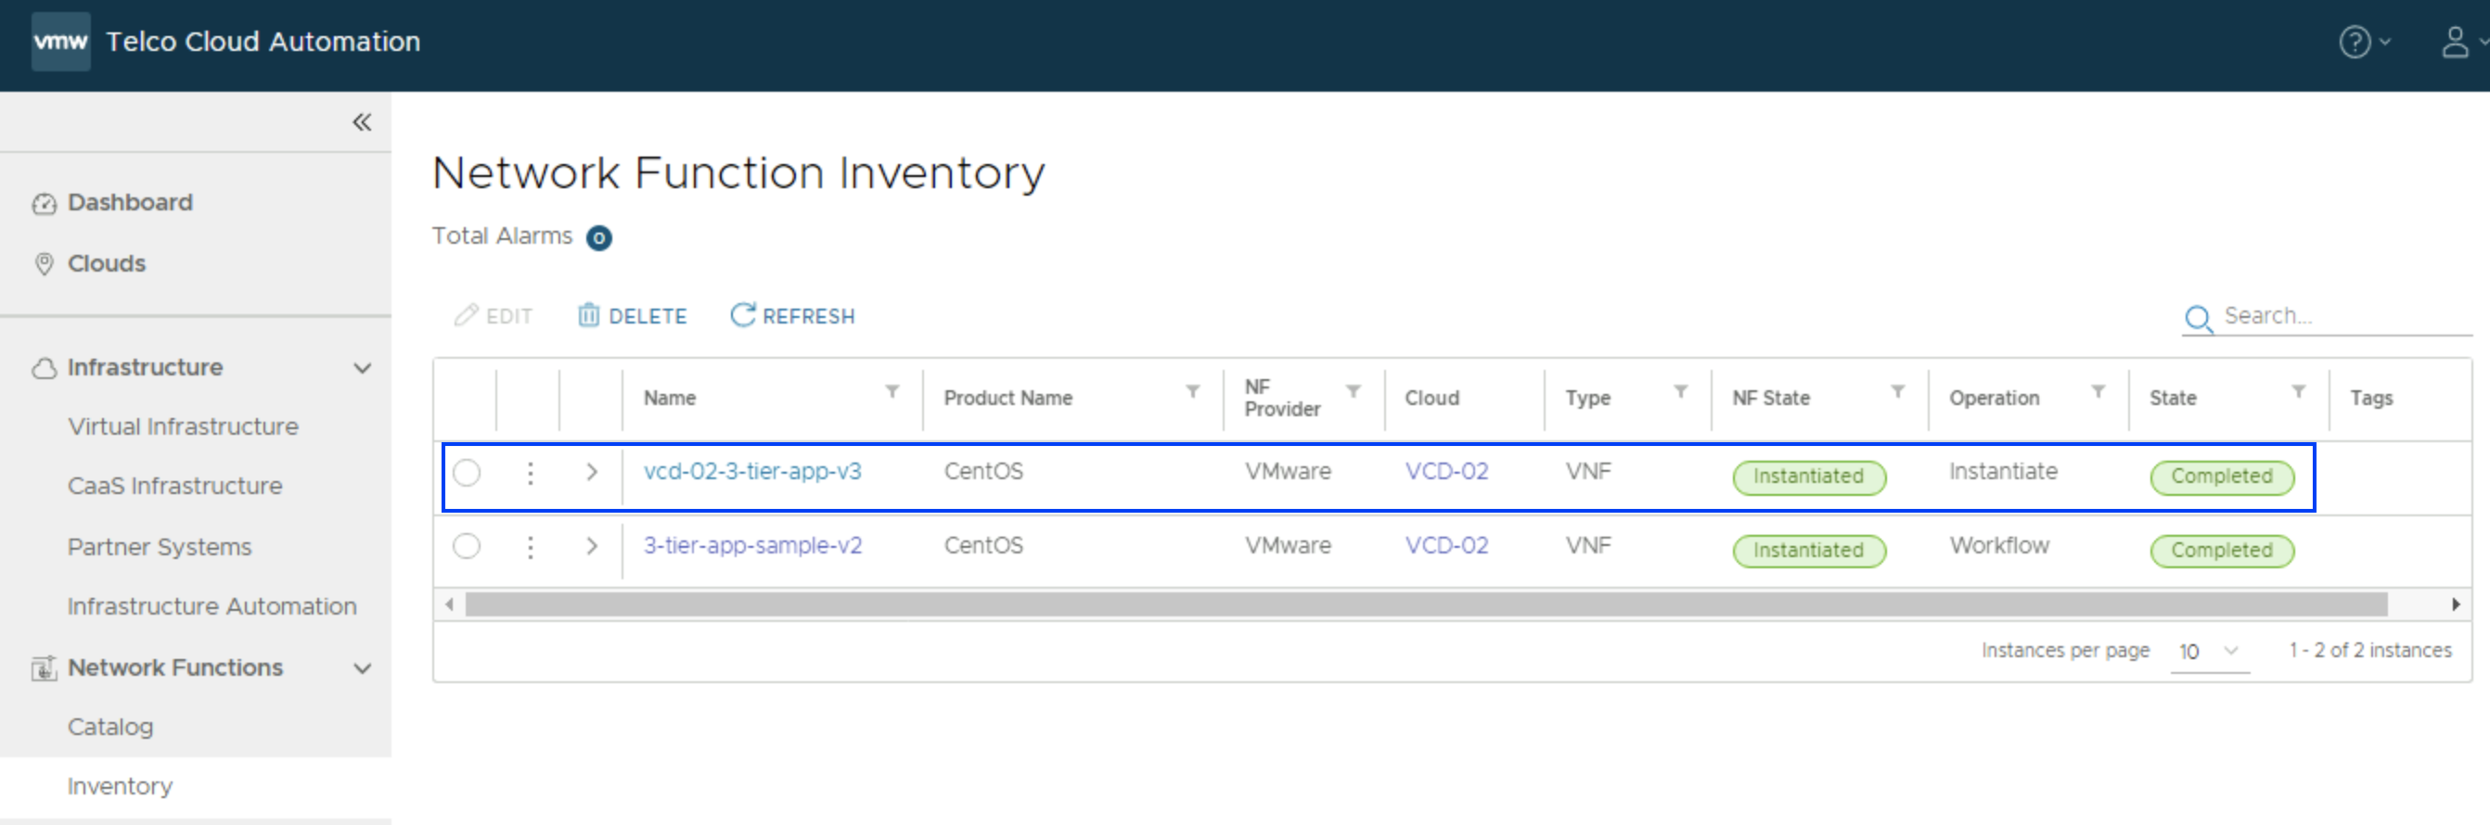The height and width of the screenshot is (825, 2490).
Task: Filter the Name column
Action: coord(892,391)
